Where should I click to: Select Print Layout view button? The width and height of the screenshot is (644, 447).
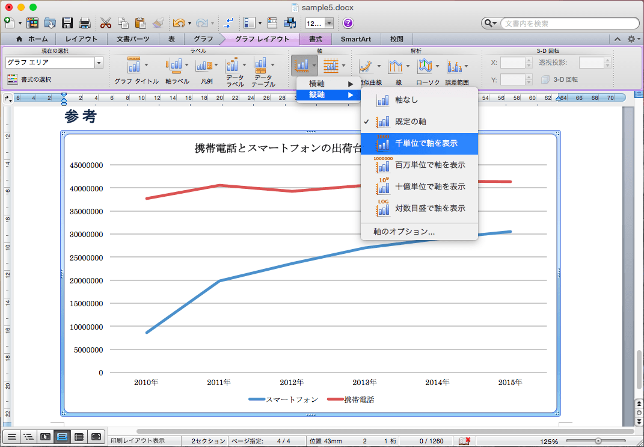click(62, 436)
